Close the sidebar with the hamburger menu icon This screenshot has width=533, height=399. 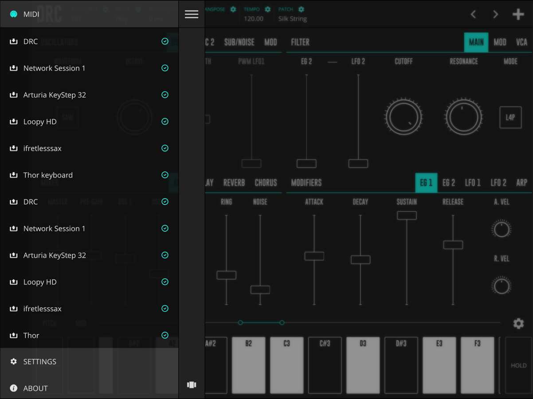[192, 14]
